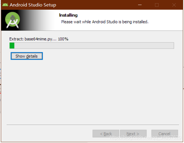Image resolution: width=184 pixels, height=143 pixels.
Task: Click the disabled close window button
Action: (x=174, y=5)
